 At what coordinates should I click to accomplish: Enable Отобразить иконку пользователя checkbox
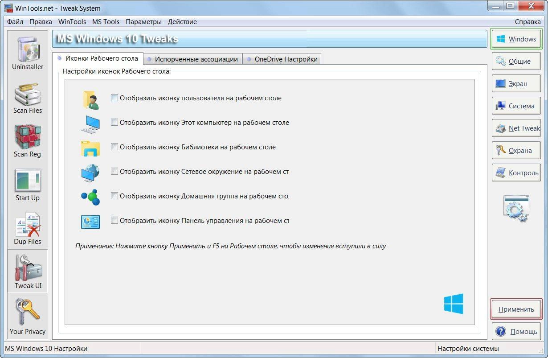[x=115, y=98]
